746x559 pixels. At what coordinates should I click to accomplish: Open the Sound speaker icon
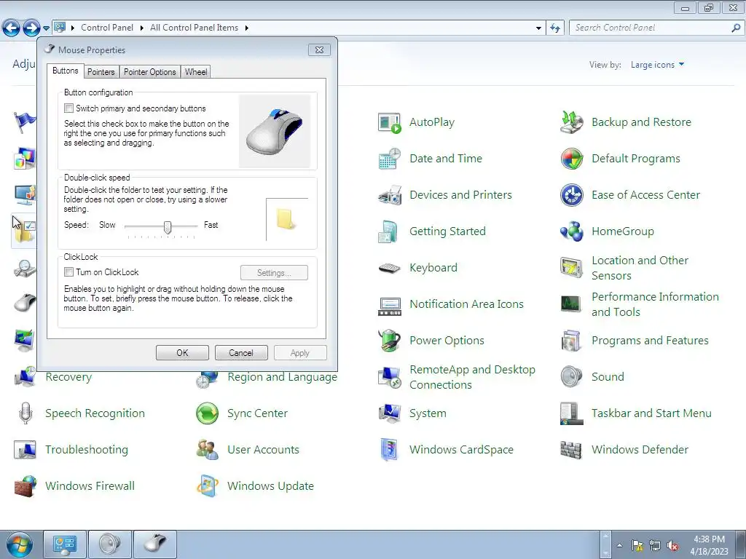click(571, 377)
